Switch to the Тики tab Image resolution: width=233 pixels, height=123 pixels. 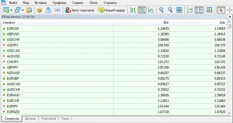point(65,119)
